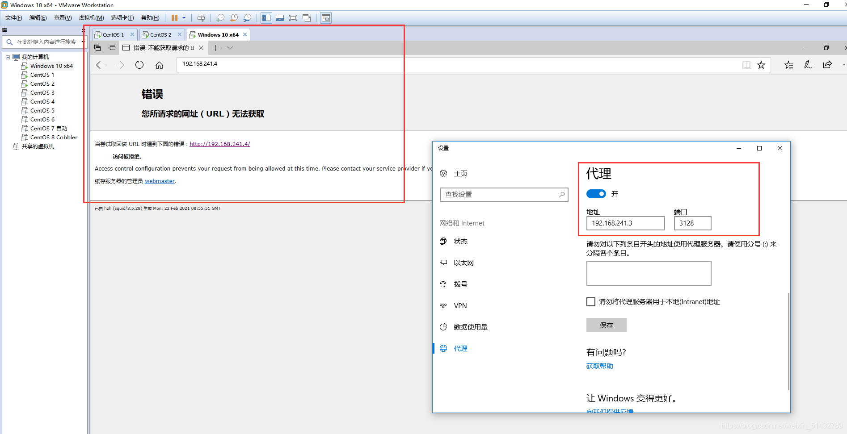Viewport: 847px width, 434px height.
Task: Collapse the 我的计算机 tree node
Action: click(x=8, y=57)
